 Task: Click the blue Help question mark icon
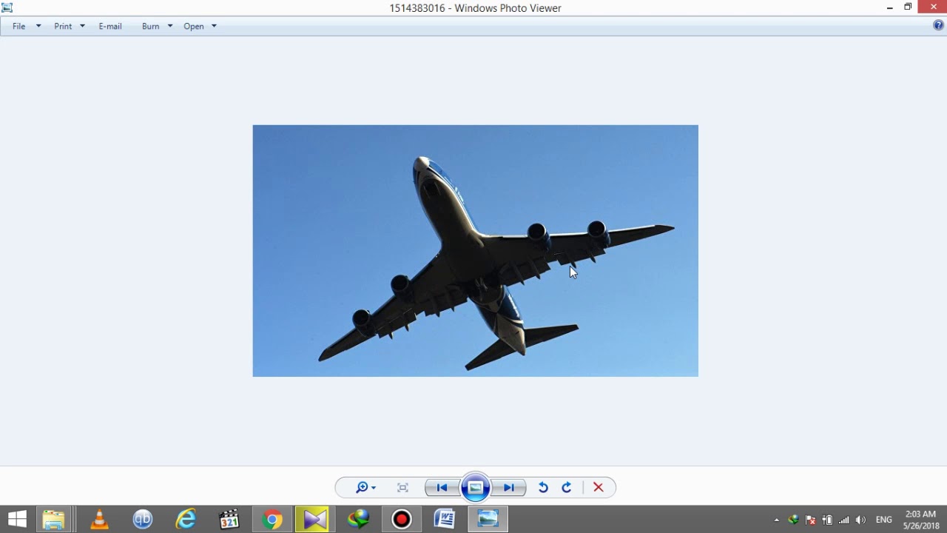coord(939,25)
